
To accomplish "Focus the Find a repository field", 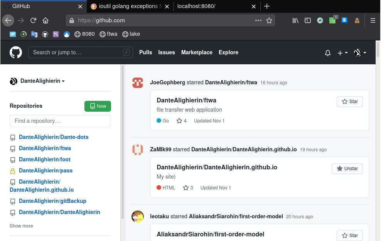I will (60, 121).
